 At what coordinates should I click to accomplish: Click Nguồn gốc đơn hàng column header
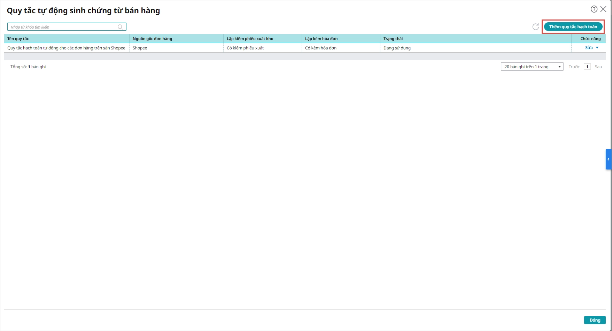[176, 39]
